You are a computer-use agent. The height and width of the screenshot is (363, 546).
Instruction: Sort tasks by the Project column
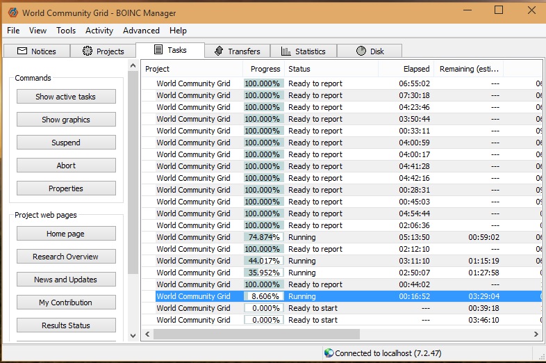pyautogui.click(x=192, y=69)
